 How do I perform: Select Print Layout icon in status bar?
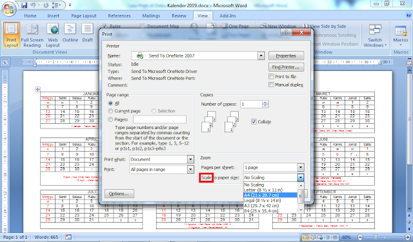pyautogui.click(x=305, y=237)
